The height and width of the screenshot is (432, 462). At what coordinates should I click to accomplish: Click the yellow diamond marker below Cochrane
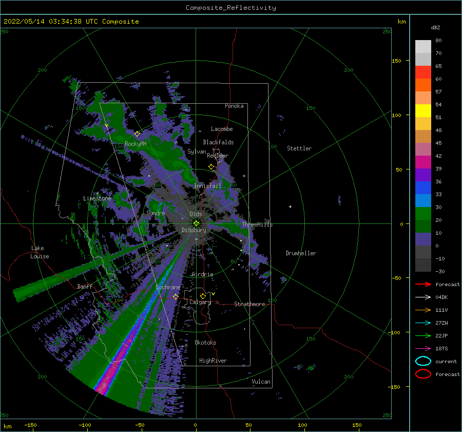pyautogui.click(x=176, y=296)
